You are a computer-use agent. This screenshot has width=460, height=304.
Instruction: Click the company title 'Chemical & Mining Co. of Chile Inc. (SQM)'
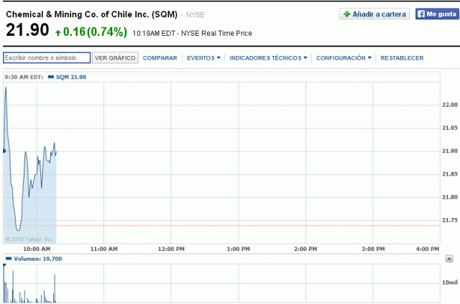click(x=91, y=14)
